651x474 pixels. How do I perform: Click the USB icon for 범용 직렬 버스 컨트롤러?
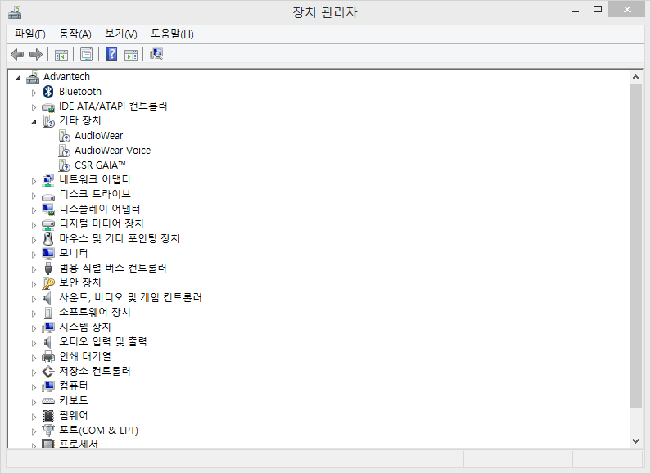[48, 269]
